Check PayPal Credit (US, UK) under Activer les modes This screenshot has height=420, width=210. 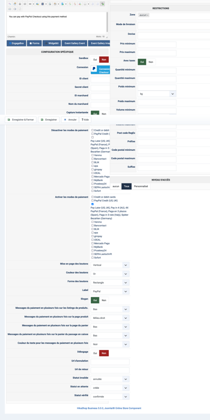93,200
